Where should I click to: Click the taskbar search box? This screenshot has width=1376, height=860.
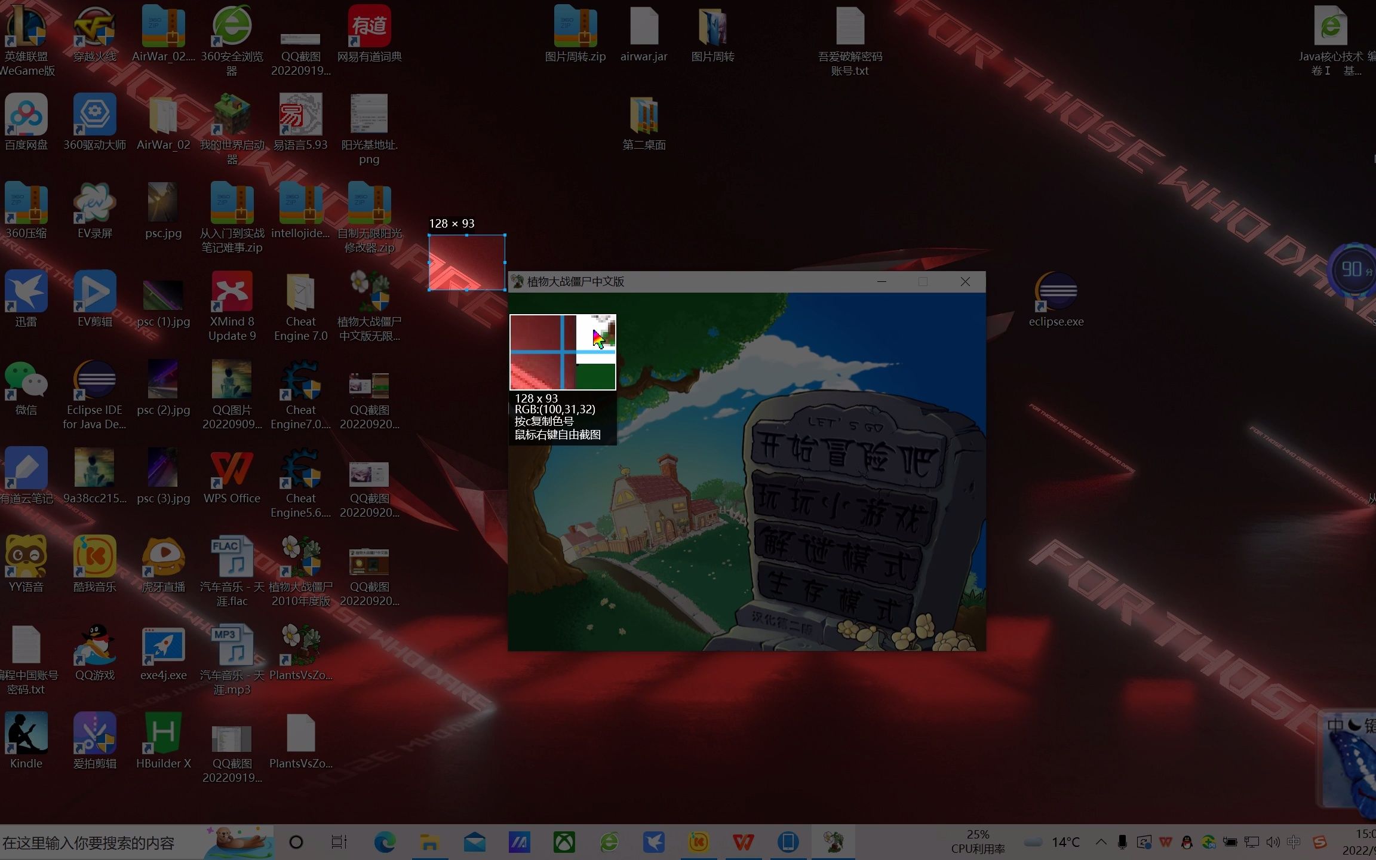tap(137, 843)
